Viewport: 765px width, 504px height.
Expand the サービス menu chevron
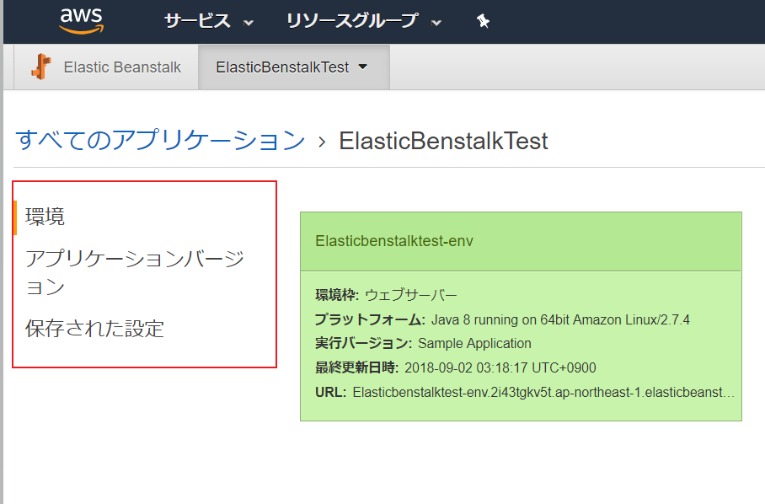(248, 24)
